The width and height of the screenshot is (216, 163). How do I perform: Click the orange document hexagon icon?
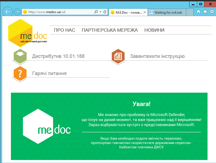pos(118,56)
